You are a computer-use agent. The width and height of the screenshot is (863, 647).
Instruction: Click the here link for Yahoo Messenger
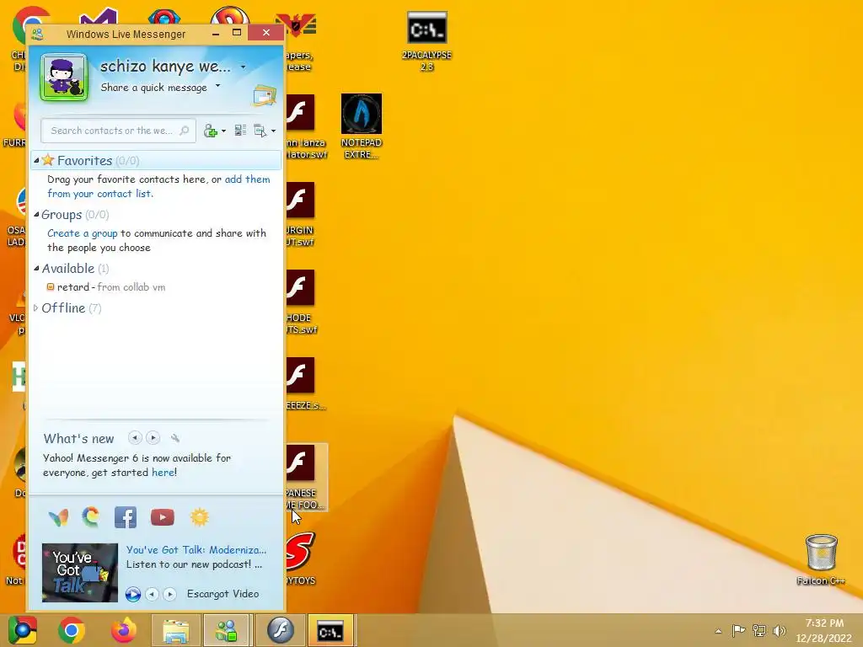(163, 473)
